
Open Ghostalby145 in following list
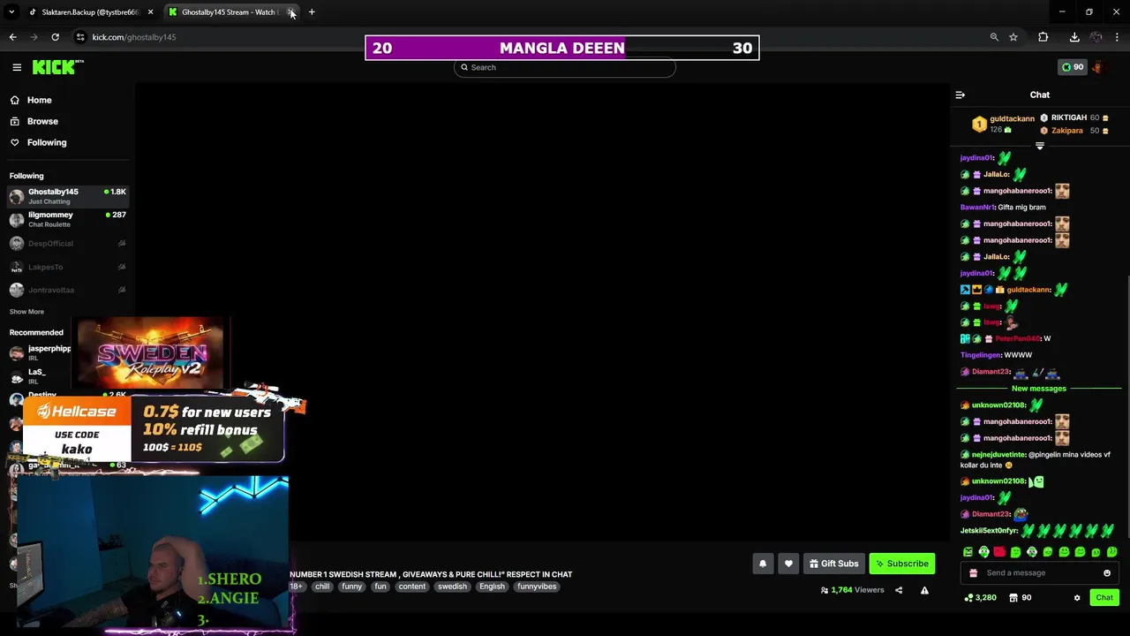(x=68, y=196)
